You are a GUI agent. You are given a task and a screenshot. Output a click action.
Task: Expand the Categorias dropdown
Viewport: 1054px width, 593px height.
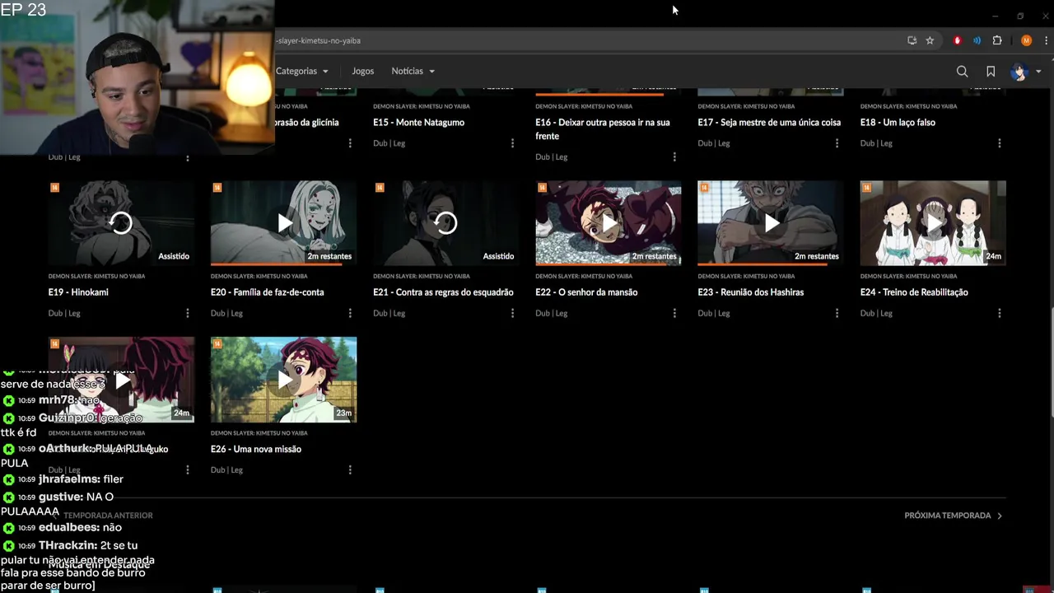tap(302, 72)
